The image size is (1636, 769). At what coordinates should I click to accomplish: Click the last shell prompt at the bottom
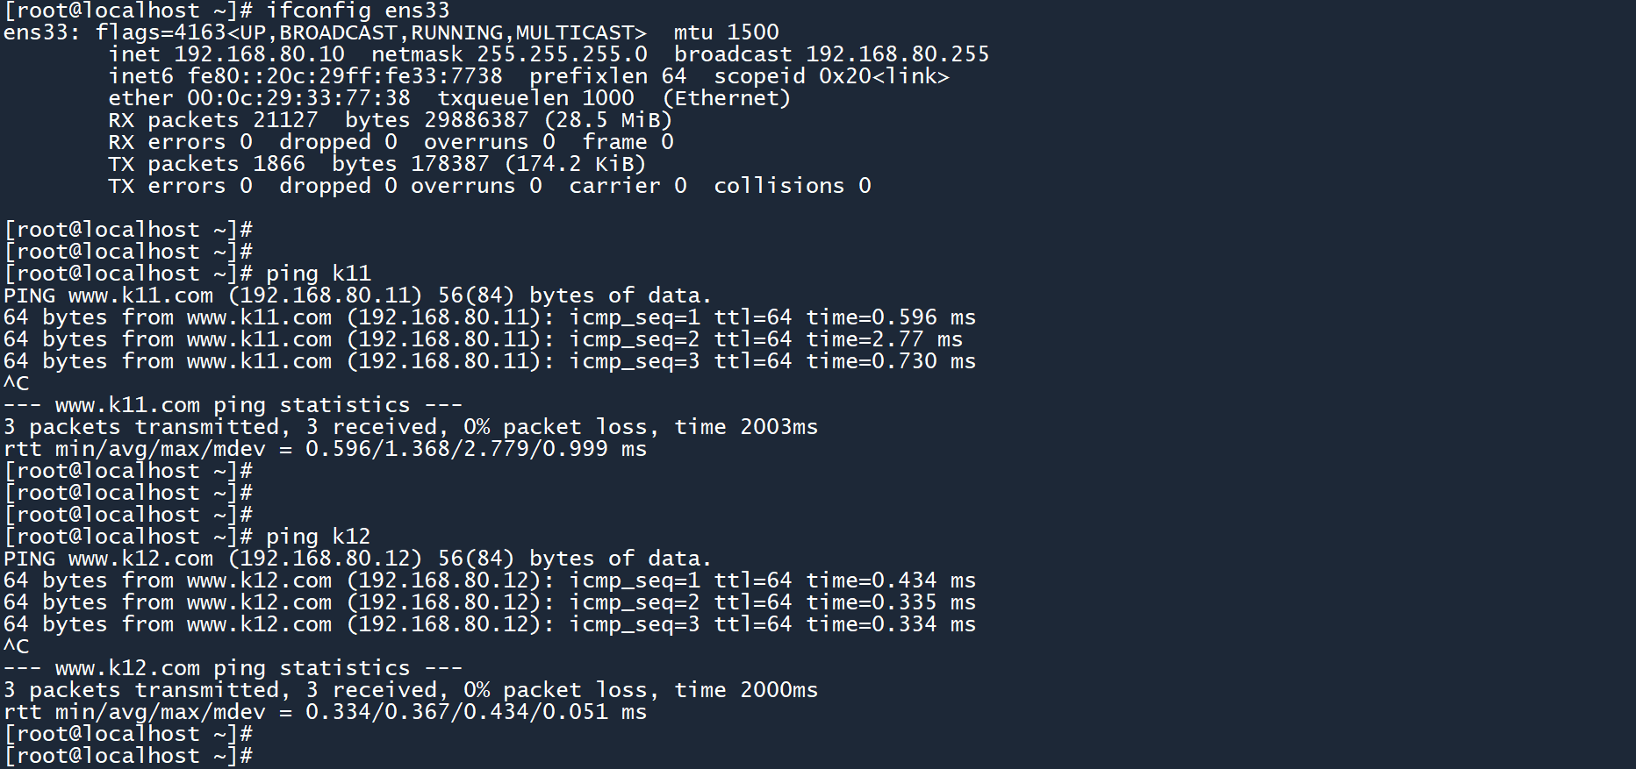(x=128, y=756)
